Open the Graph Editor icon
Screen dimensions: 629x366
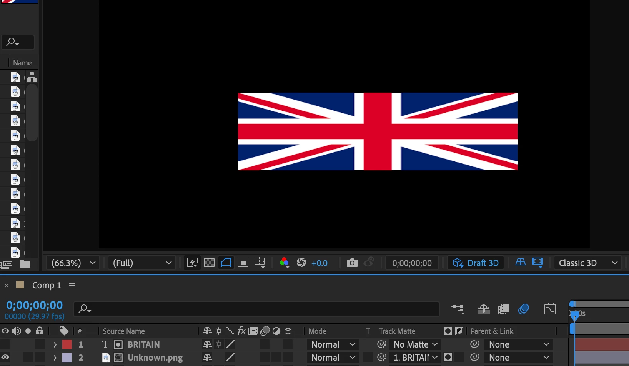(550, 309)
